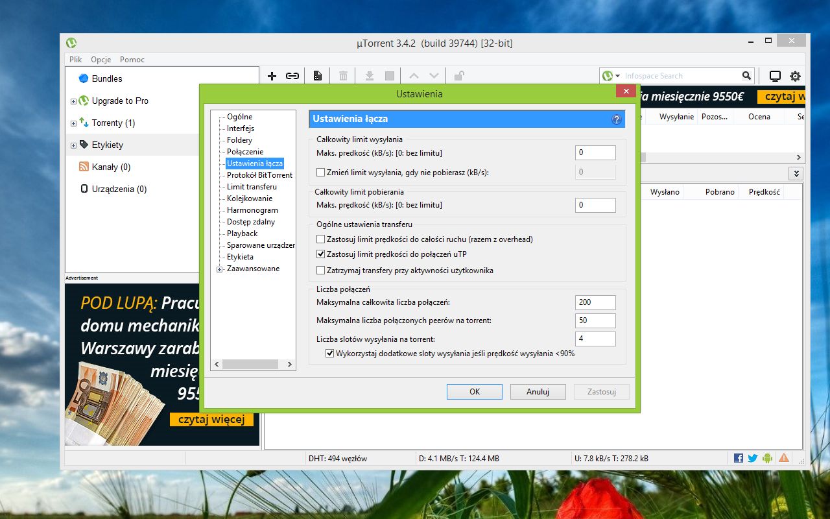This screenshot has width=830, height=519.
Task: Click the search magnifier icon
Action: pyautogui.click(x=747, y=76)
